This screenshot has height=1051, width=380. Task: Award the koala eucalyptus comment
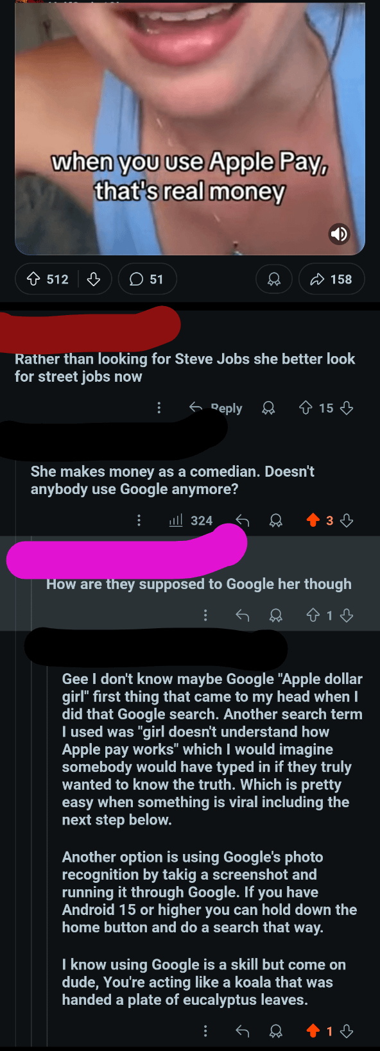click(x=276, y=1031)
